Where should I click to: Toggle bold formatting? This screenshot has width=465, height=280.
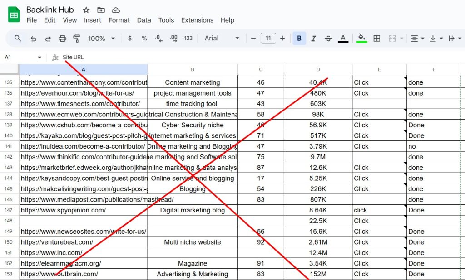pyautogui.click(x=299, y=38)
